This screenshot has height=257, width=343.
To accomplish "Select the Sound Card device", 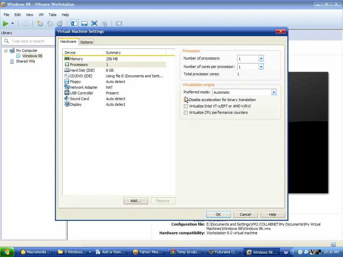I will (115, 99).
